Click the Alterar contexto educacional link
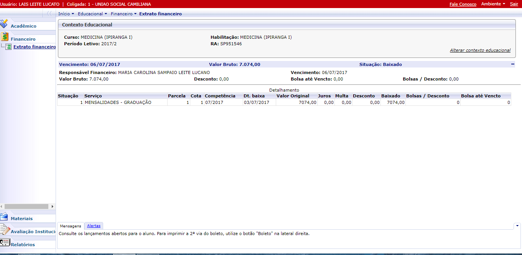Screen dimensions: 522x255 click(x=480, y=50)
